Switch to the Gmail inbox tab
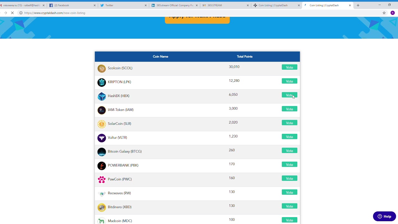 tap(22, 5)
